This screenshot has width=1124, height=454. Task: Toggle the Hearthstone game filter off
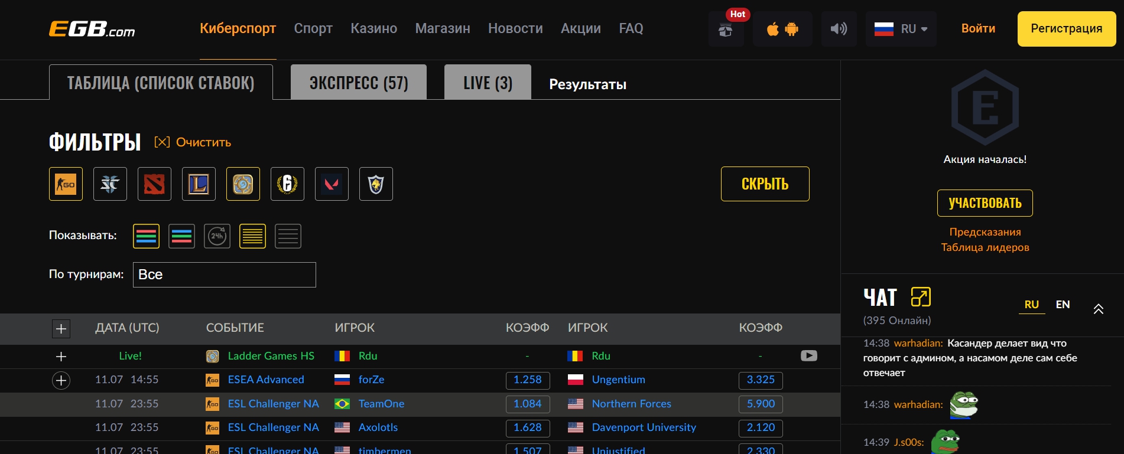243,184
